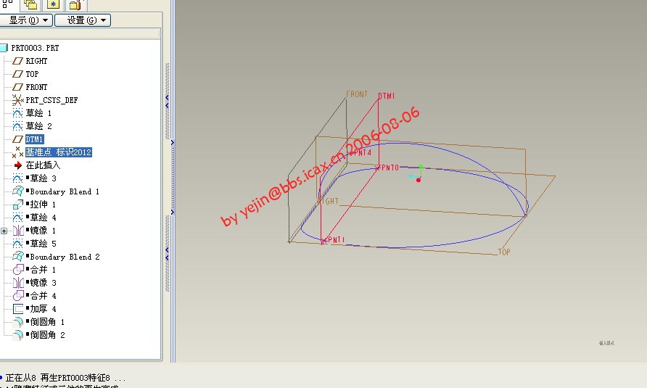Select the 倒圆角 1 label
Viewport: 647px width, 388px height.
pyautogui.click(x=47, y=322)
